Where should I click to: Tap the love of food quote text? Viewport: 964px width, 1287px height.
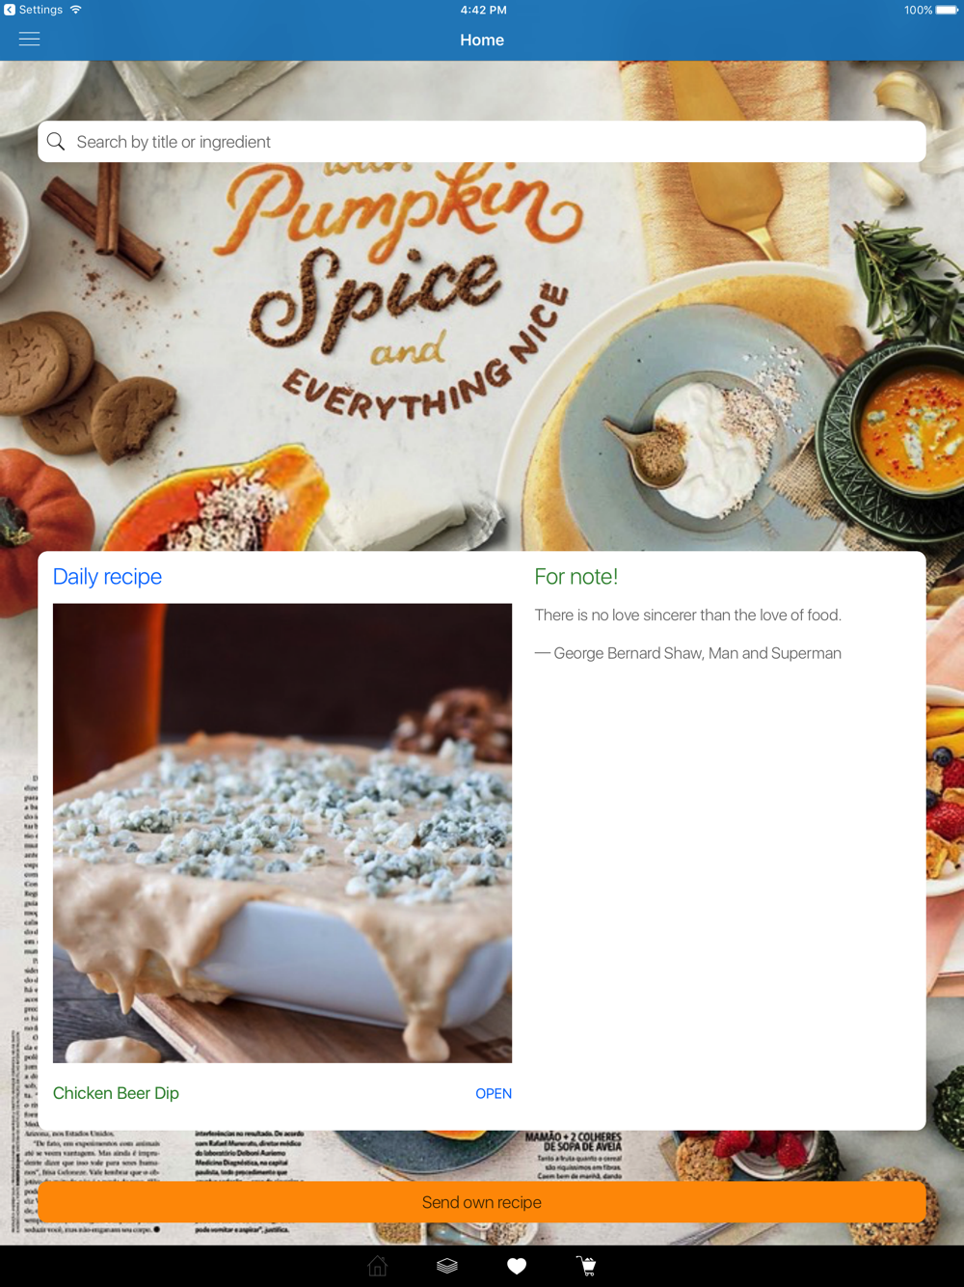[x=688, y=615]
